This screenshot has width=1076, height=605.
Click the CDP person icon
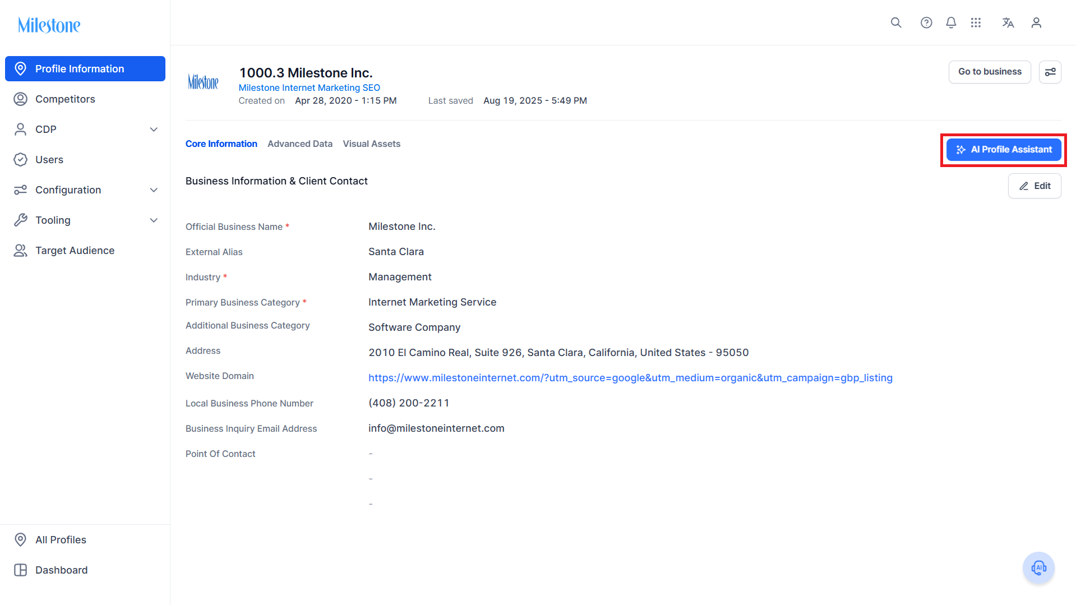(x=21, y=130)
